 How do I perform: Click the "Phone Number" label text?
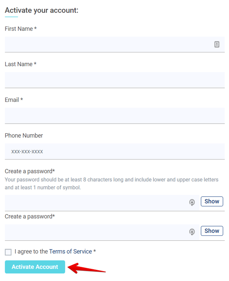pyautogui.click(x=24, y=136)
